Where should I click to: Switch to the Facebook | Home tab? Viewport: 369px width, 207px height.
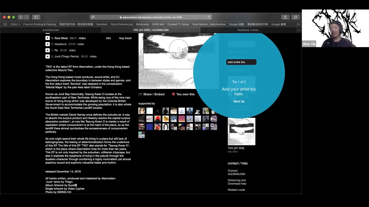coord(248,30)
